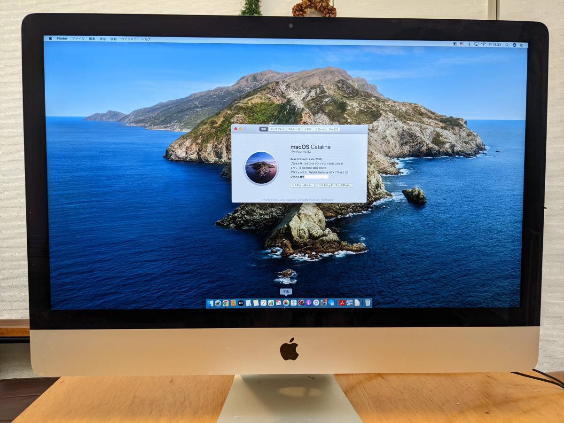Open Notification Center list icon

521,45
